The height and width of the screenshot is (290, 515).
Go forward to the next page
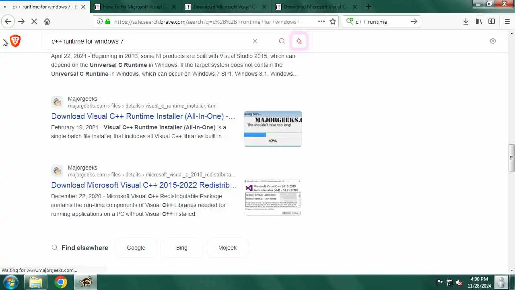click(x=21, y=22)
